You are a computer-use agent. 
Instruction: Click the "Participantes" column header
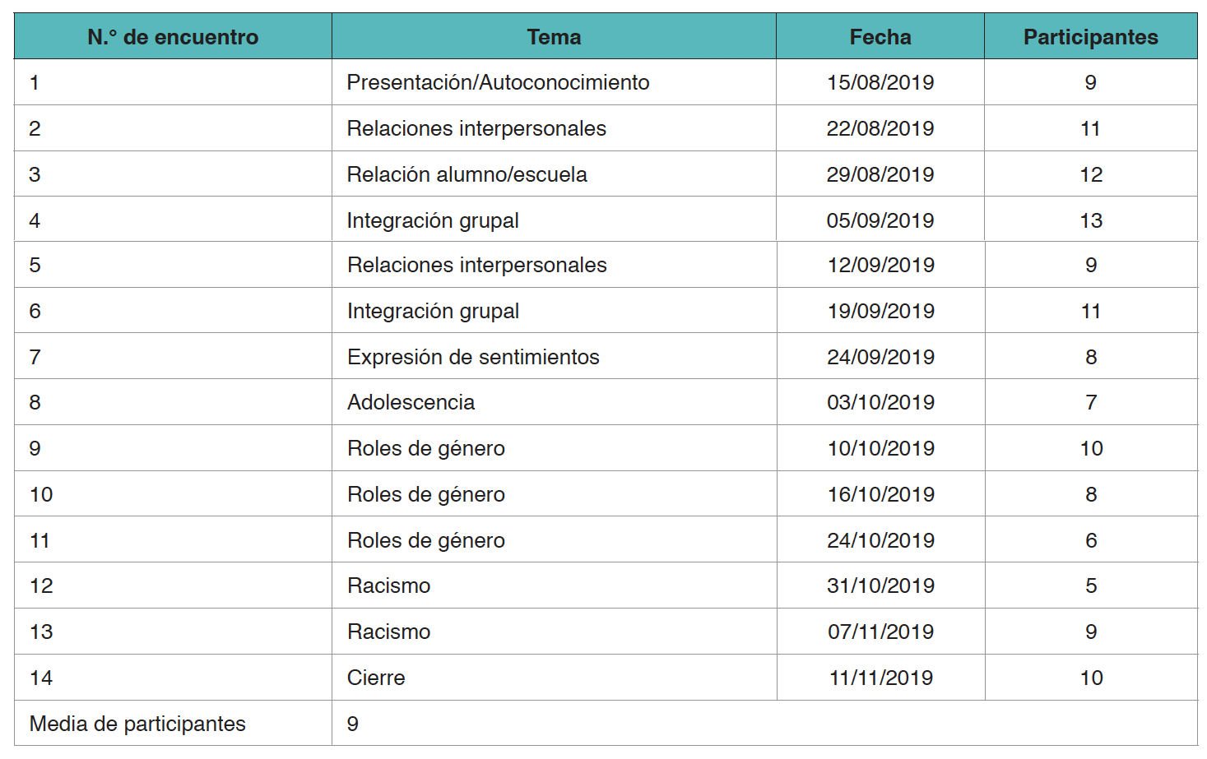coord(1090,37)
